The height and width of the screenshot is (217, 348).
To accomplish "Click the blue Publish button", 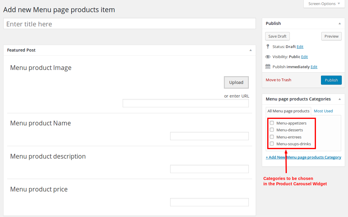I will tap(331, 80).
